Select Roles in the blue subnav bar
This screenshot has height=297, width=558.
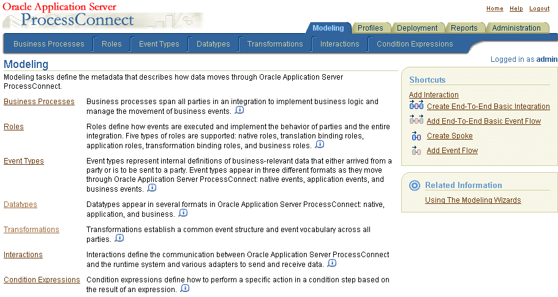coord(111,44)
